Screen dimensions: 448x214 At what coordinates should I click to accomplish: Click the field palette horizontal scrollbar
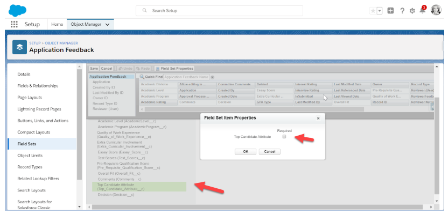254,109
